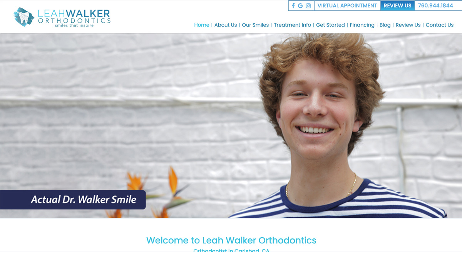Open the Our Smiles menu

point(255,25)
